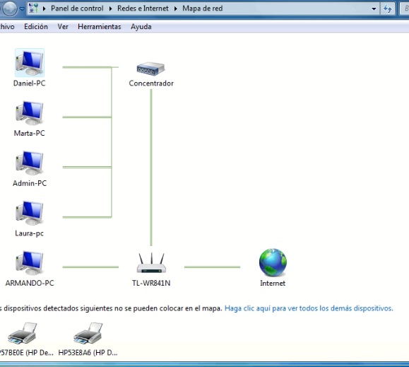This screenshot has width=409, height=367.
Task: Click the network icon in address bar
Action: tap(33, 8)
